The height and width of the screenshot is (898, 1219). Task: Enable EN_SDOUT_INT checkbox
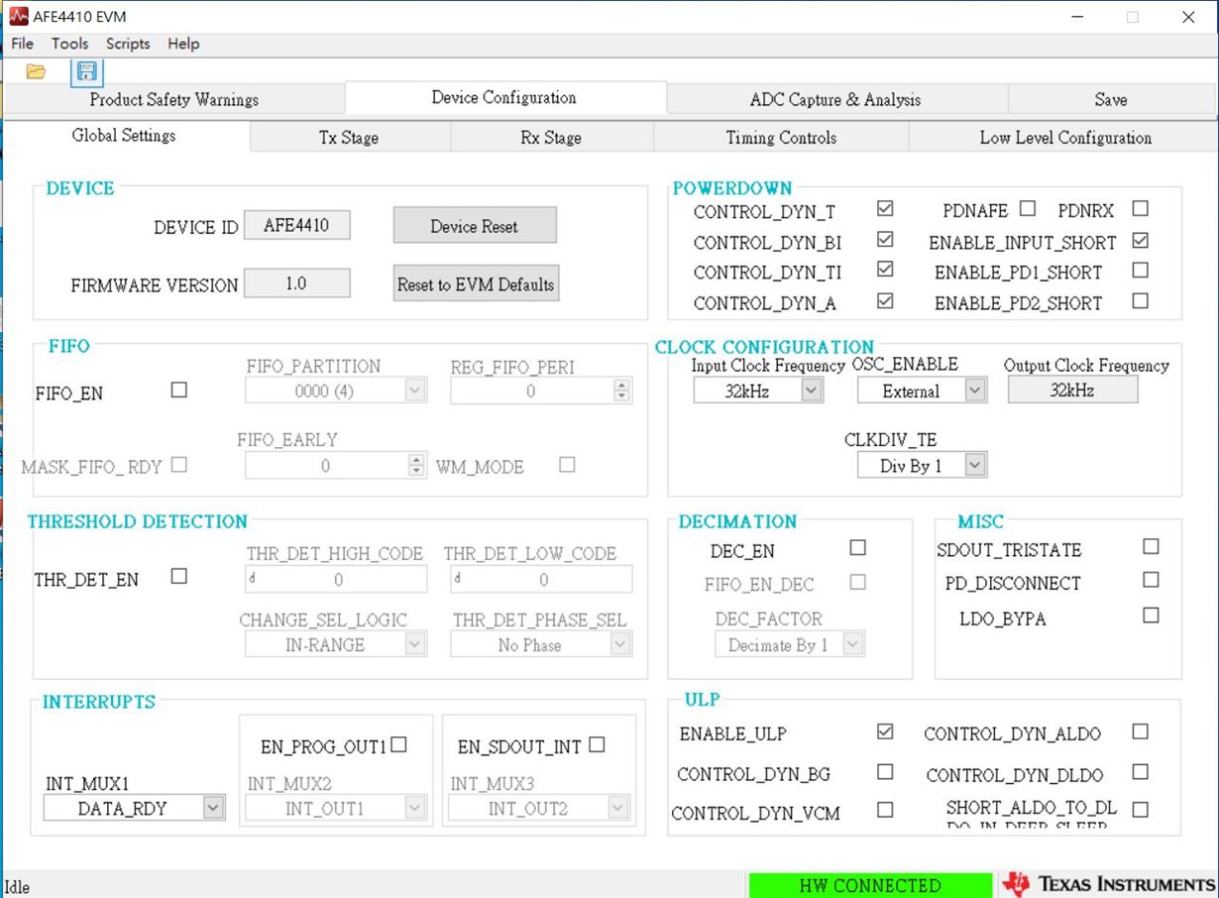coord(597,745)
